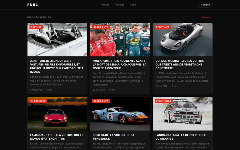
Task: Click the SPORTIVES category badge
Action: coord(162,27)
